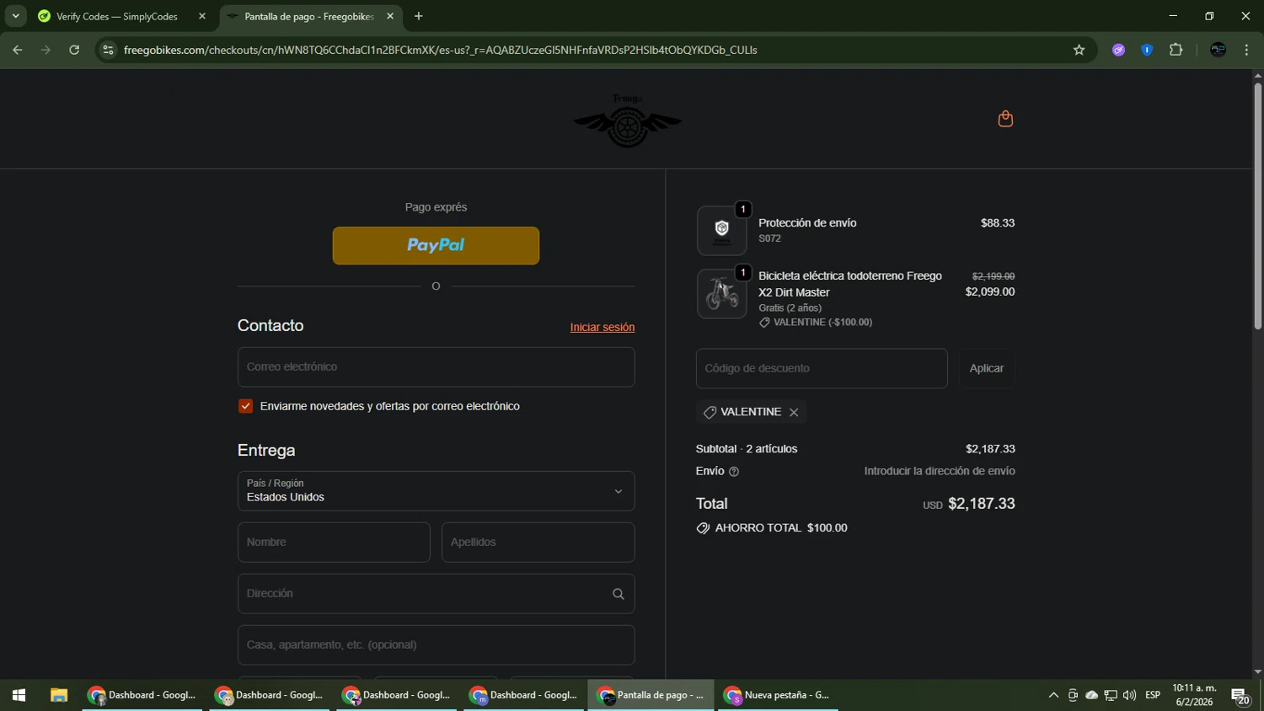Click the Iniciar sesión link
The height and width of the screenshot is (711, 1264).
603,328
